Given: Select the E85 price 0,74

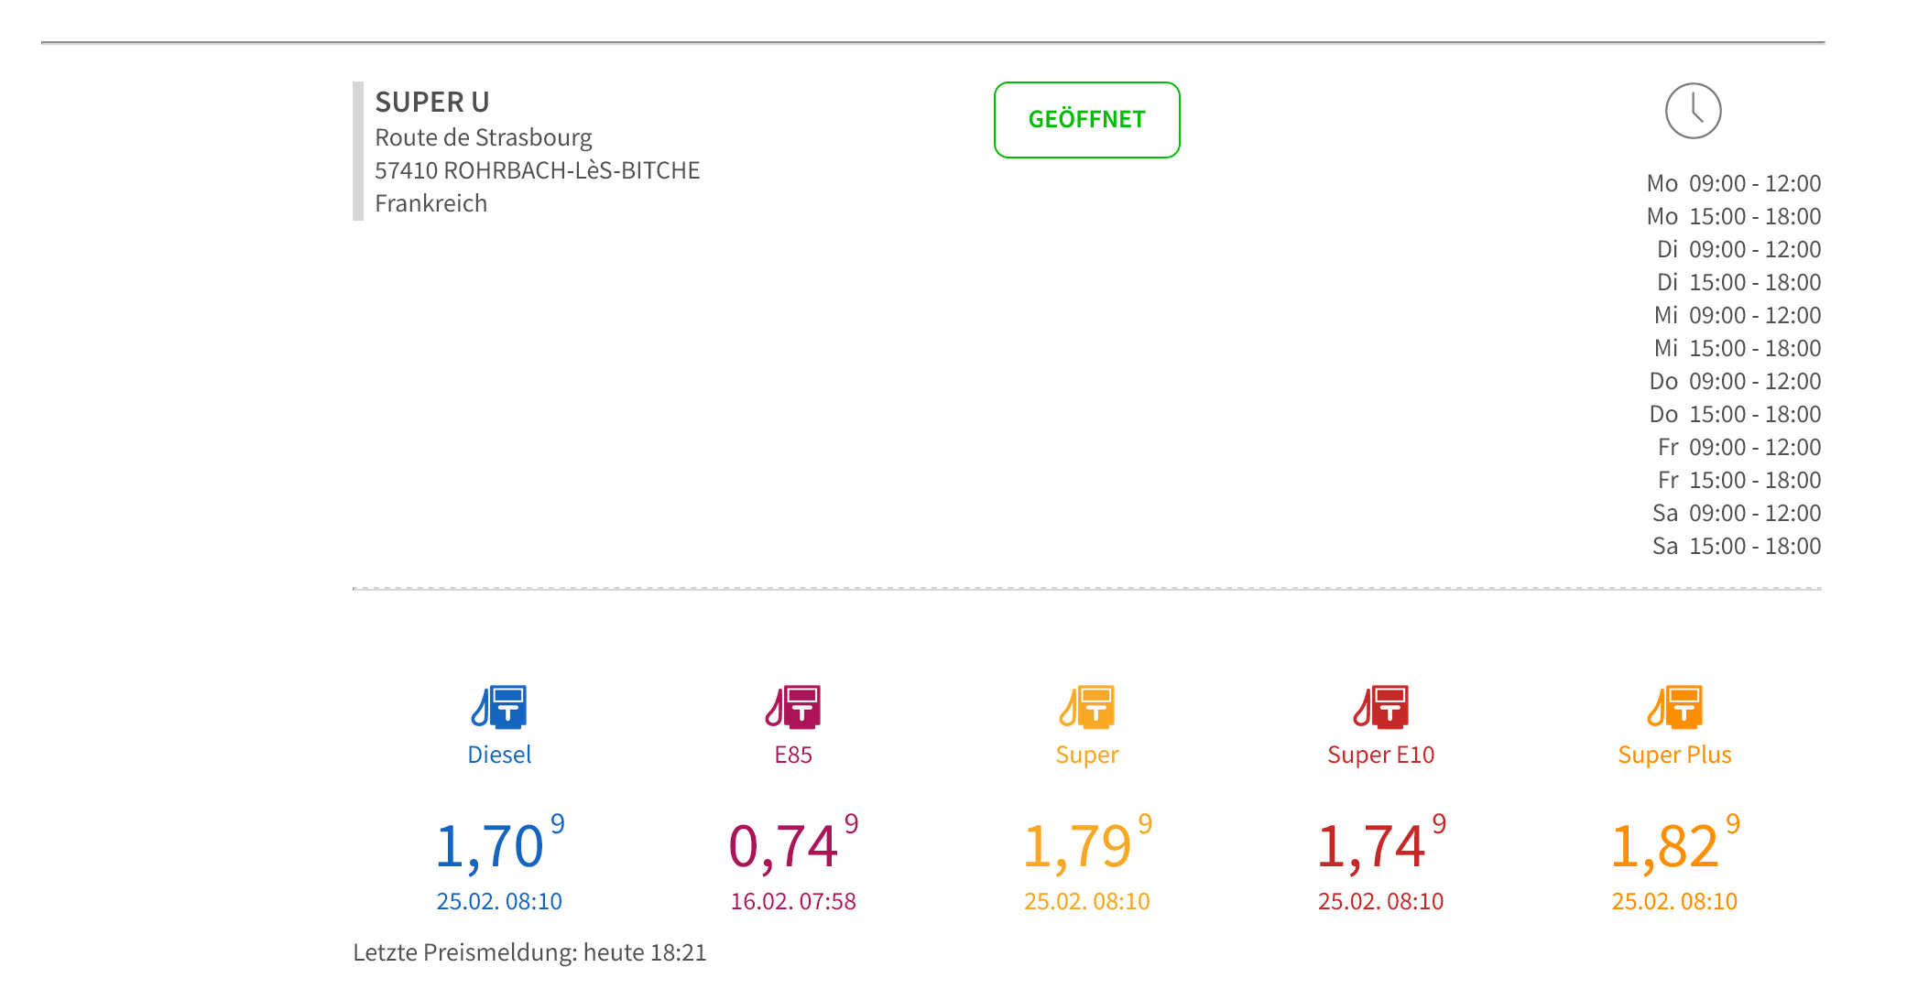Looking at the screenshot, I should pyautogui.click(x=785, y=846).
